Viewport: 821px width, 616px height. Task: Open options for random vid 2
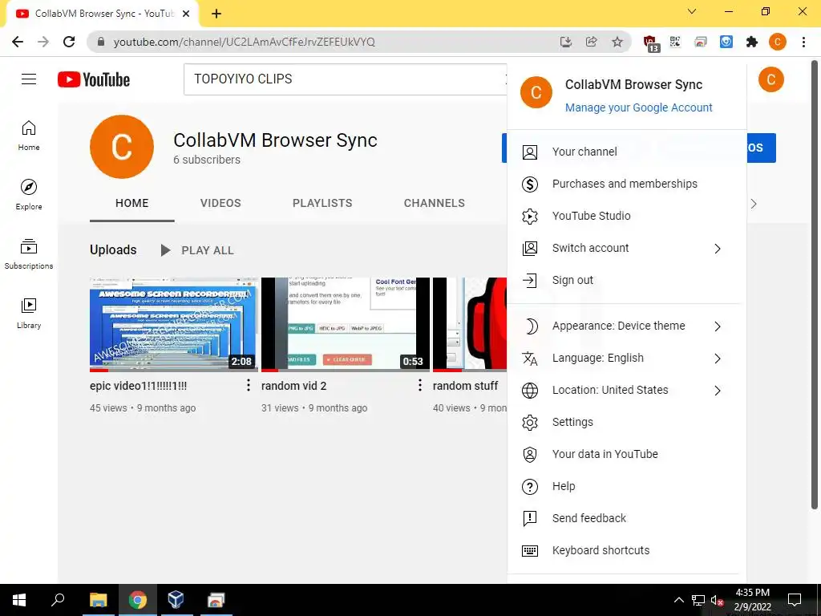coord(420,386)
